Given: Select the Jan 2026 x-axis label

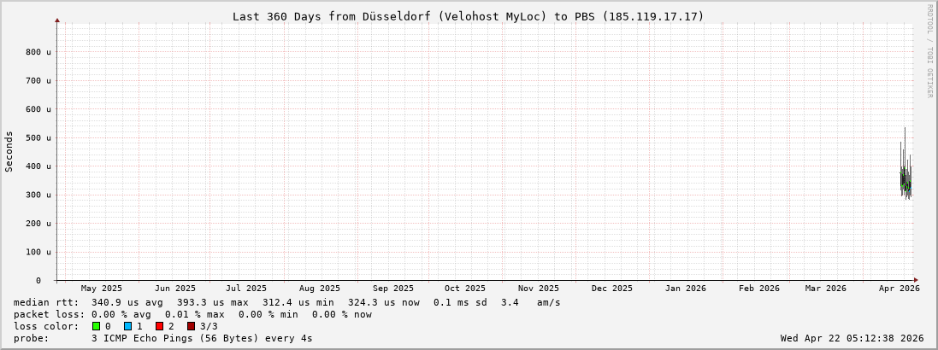Looking at the screenshot, I should pos(685,289).
